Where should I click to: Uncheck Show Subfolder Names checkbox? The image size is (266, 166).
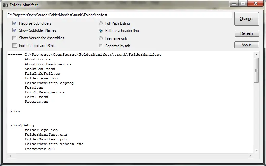[x=14, y=30]
